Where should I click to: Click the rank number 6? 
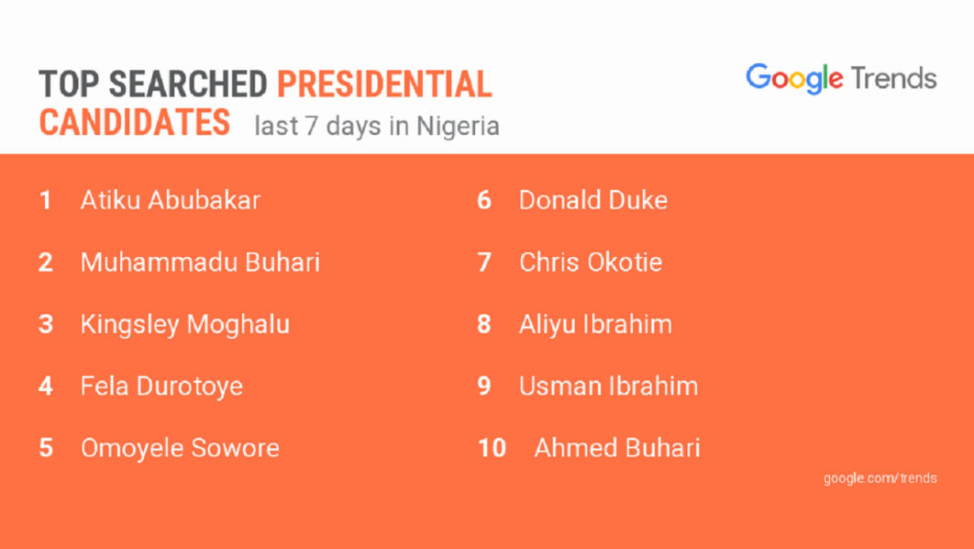tap(483, 200)
